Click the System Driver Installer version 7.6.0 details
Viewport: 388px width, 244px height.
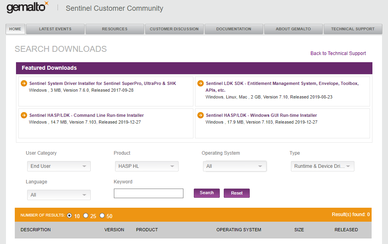[81, 90]
